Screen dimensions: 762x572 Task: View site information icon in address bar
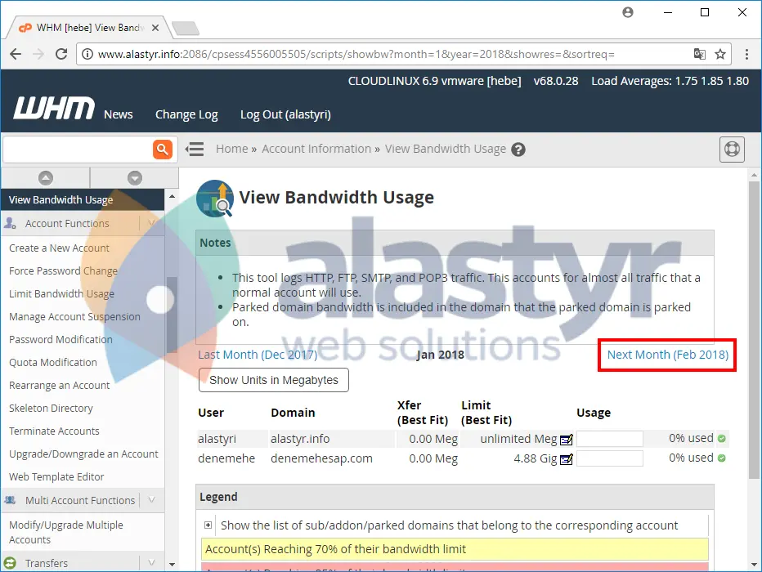[x=87, y=54]
